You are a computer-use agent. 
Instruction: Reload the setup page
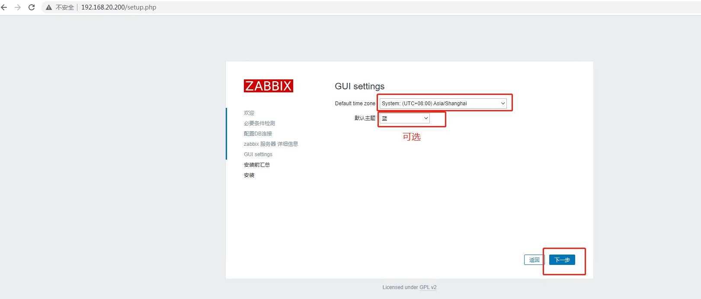[x=32, y=7]
